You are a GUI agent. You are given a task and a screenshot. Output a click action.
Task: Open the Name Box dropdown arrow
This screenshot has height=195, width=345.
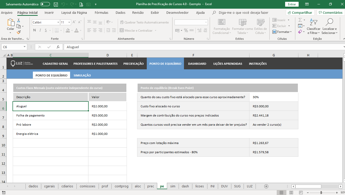click(x=25, y=47)
